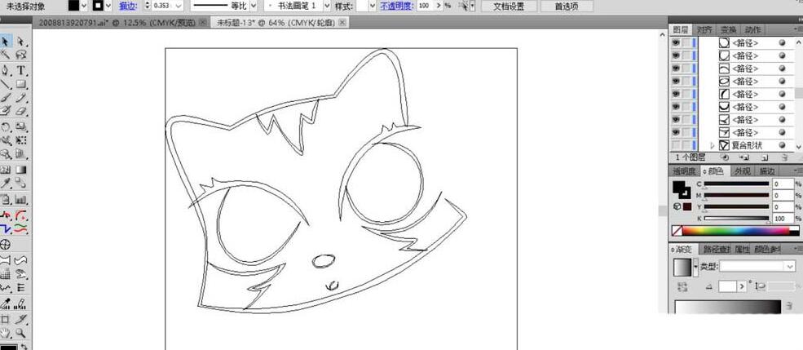This screenshot has height=350, width=803.
Task: Toggle eye icon of fifth <路径> row
Action: click(676, 94)
